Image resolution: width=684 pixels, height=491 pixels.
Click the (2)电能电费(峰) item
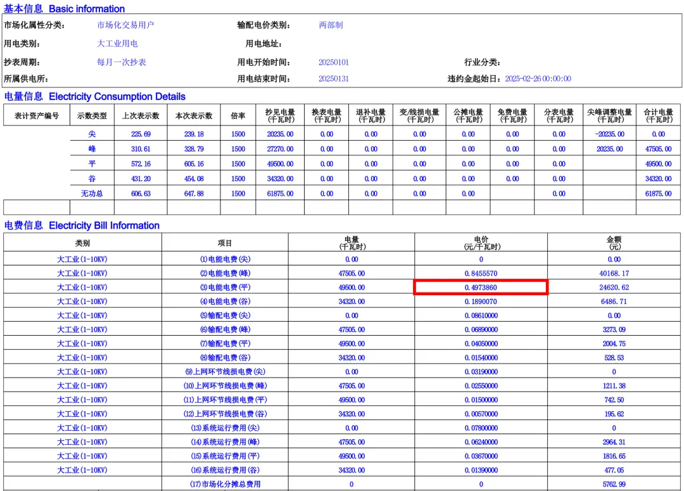(225, 273)
